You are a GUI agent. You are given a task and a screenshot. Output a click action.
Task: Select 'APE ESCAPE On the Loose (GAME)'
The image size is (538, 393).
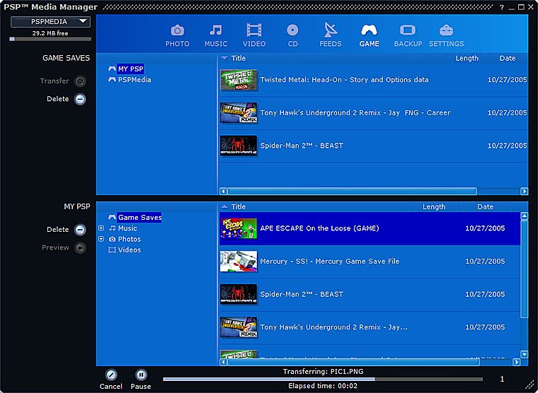pos(319,228)
